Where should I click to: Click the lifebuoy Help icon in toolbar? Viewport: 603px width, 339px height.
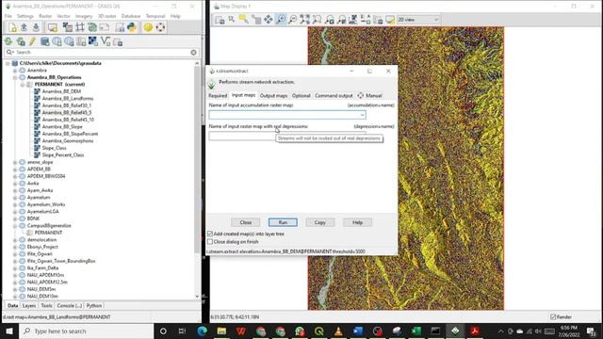(x=160, y=27)
